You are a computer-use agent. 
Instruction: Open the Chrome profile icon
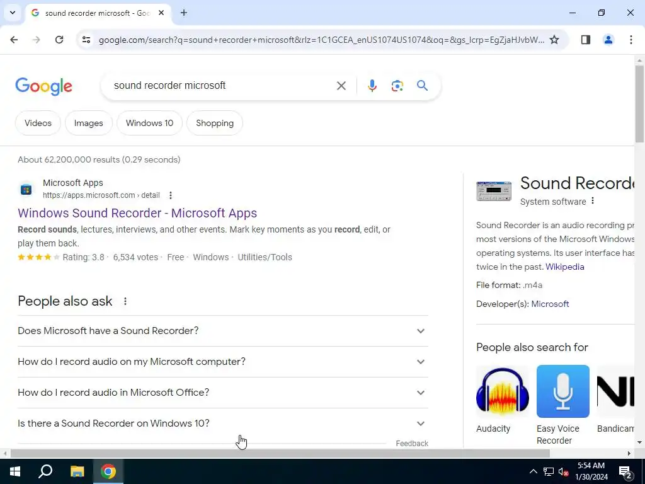click(608, 40)
